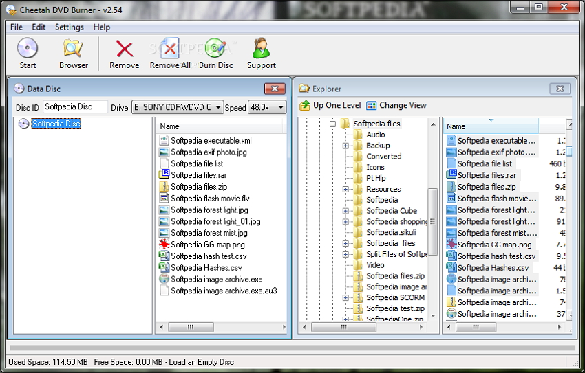Click the Softpedia hash test.csv icon in Data Disc
Viewport: 585px width, 373px height.
coord(164,256)
